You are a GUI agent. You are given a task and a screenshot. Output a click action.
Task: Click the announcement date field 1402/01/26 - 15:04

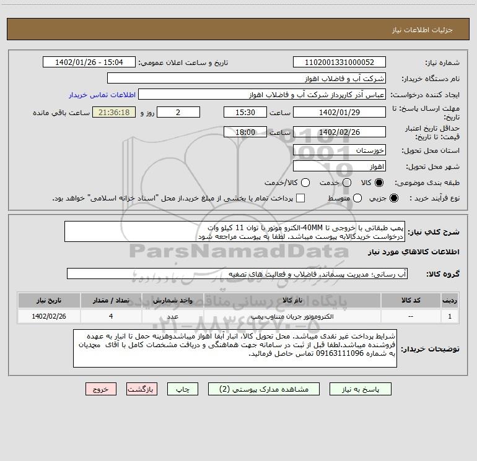[x=89, y=62]
